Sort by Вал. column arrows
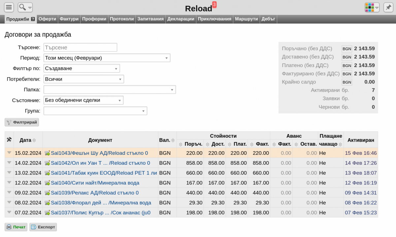The height and width of the screenshot is (237, 396). click(x=173, y=140)
